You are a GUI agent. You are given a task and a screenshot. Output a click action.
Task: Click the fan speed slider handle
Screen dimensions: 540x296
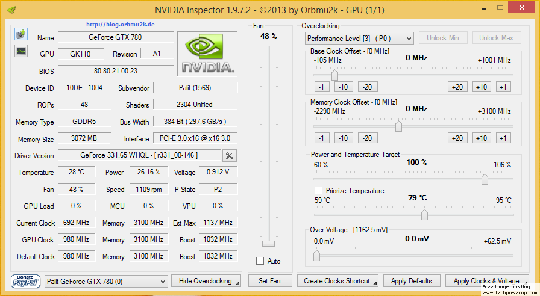[268, 244]
